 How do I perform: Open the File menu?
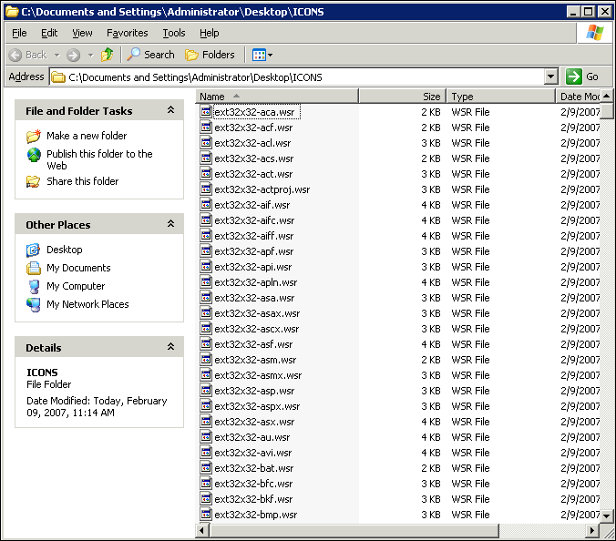click(19, 33)
